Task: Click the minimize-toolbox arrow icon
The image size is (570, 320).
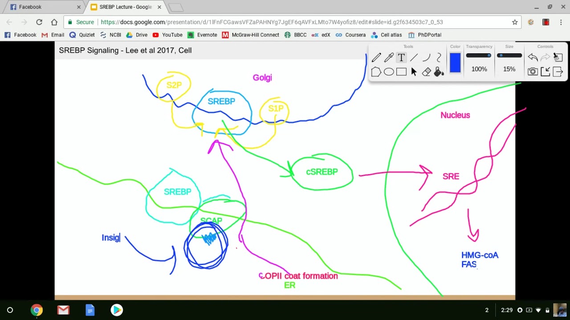Action: [545, 72]
